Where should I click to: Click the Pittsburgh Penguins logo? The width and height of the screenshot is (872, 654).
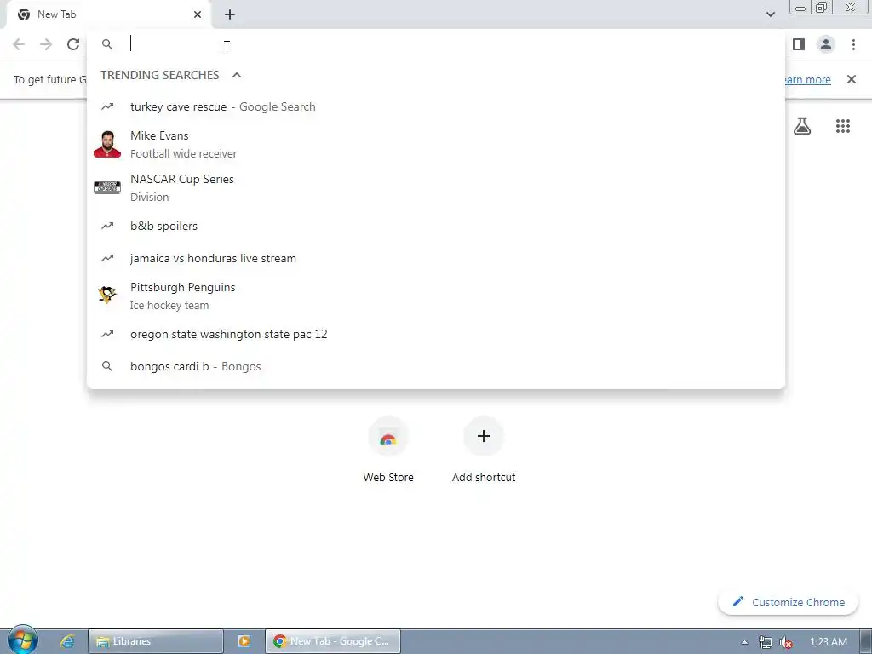107,295
